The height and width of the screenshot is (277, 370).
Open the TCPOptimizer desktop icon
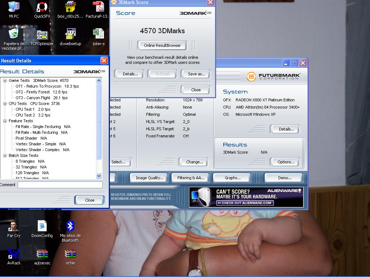tap(42, 35)
